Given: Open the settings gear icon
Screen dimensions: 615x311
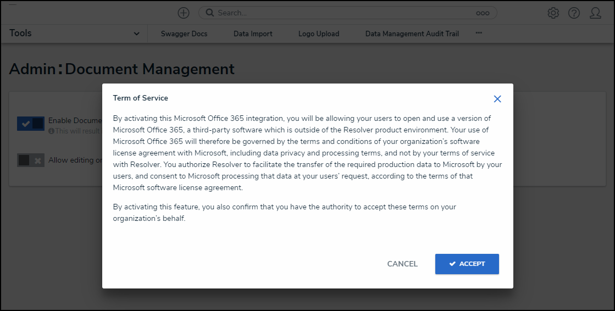Looking at the screenshot, I should pos(553,13).
